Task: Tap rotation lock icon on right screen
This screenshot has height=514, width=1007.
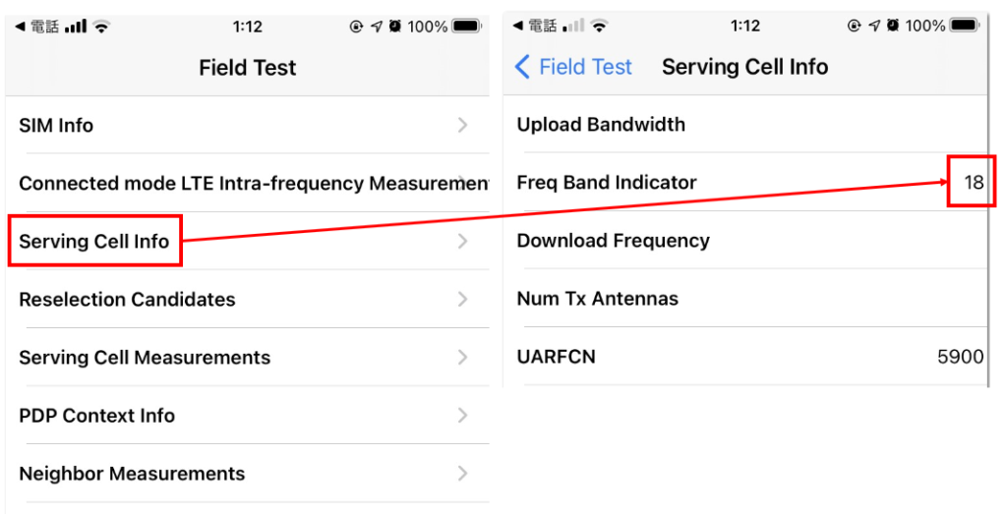Action: pos(855,26)
